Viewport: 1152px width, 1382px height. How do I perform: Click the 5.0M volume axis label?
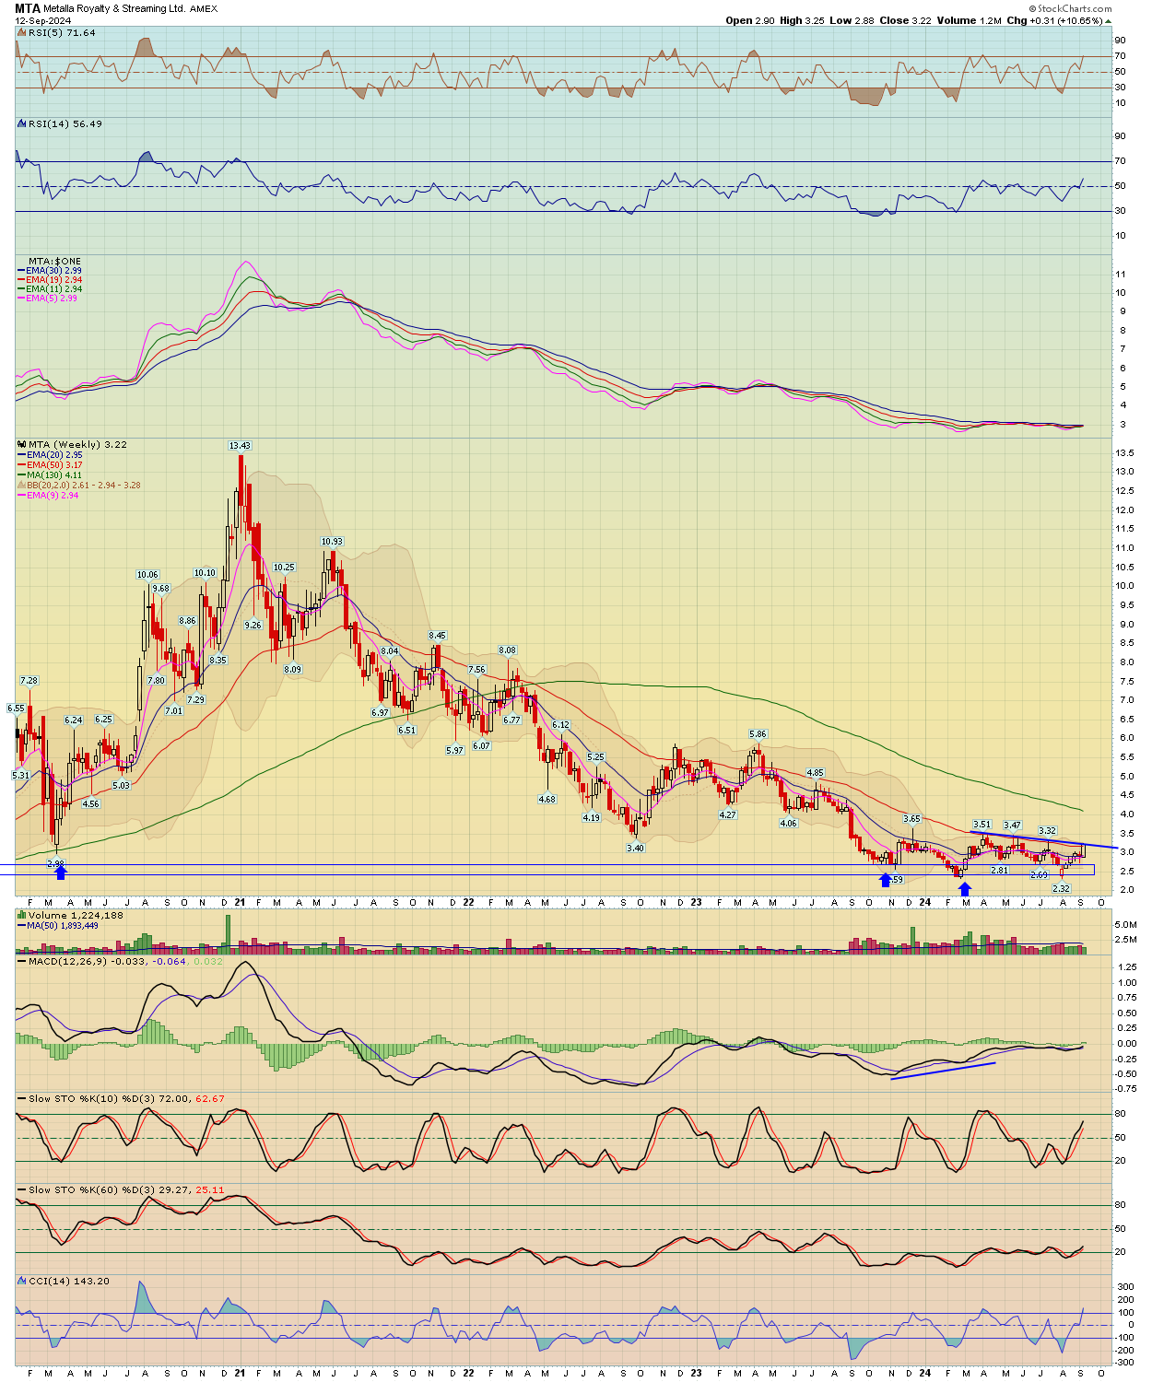pos(1125,925)
